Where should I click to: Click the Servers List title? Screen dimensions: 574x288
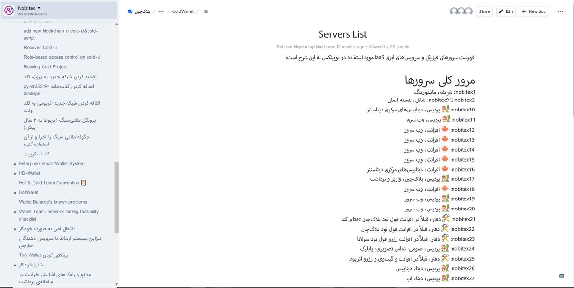point(343,34)
